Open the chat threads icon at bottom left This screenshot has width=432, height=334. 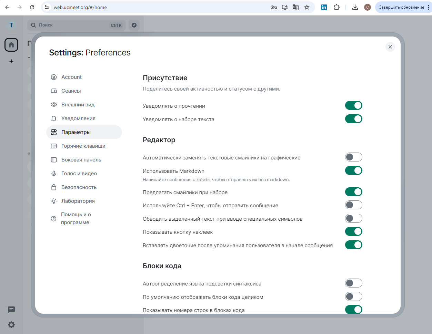click(x=11, y=310)
